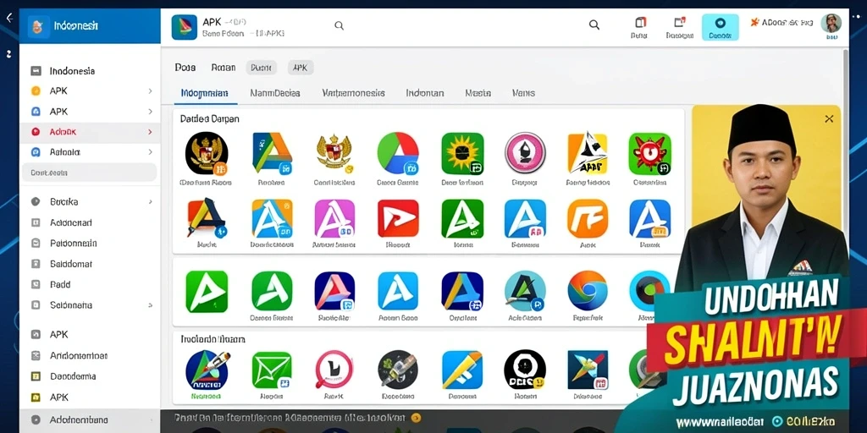
Task: Click the sidebar search field below Adonia
Action: (90, 173)
